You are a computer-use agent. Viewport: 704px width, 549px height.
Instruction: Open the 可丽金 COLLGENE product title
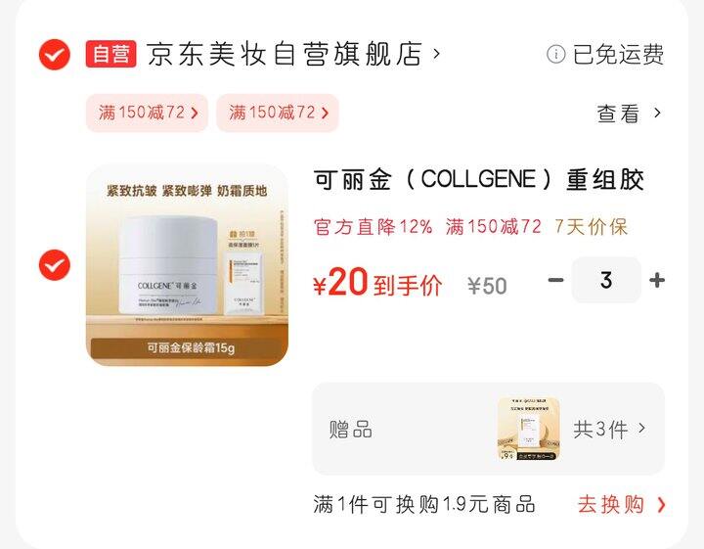pyautogui.click(x=478, y=179)
